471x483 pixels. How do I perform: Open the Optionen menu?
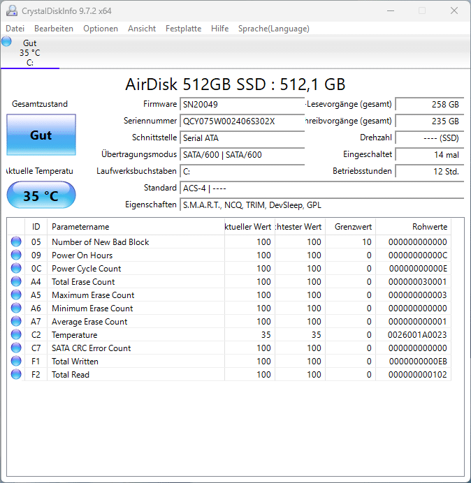101,29
